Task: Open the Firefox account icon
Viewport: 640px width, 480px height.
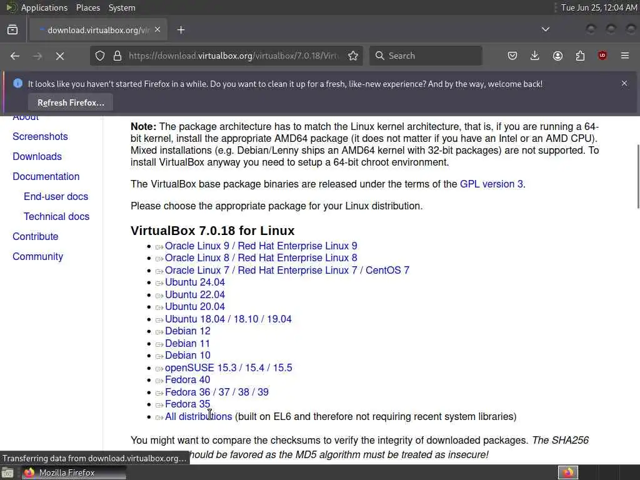Action: point(557,56)
